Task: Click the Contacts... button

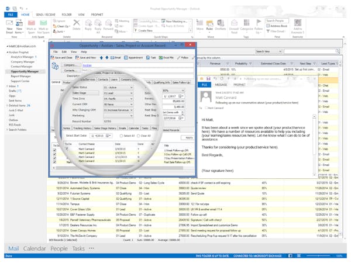Action: coord(70,71)
